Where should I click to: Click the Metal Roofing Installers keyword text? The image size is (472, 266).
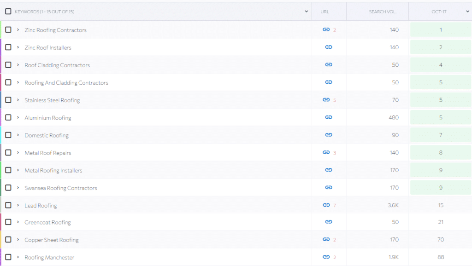[x=53, y=170]
